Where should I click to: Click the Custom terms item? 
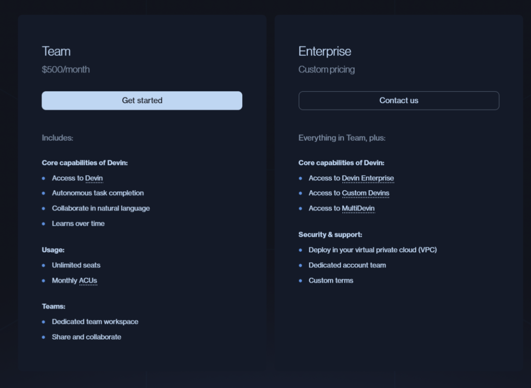[331, 281]
